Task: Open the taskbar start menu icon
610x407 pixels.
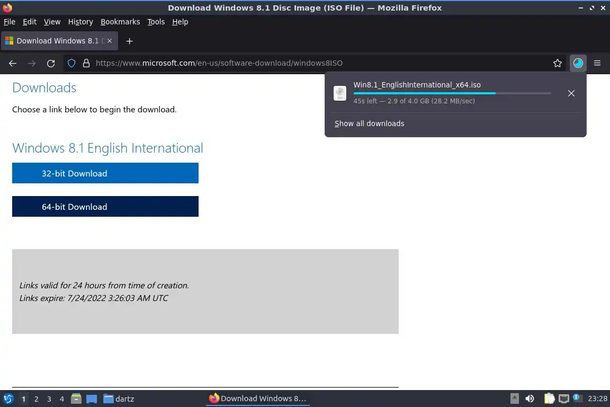Action: pos(8,399)
